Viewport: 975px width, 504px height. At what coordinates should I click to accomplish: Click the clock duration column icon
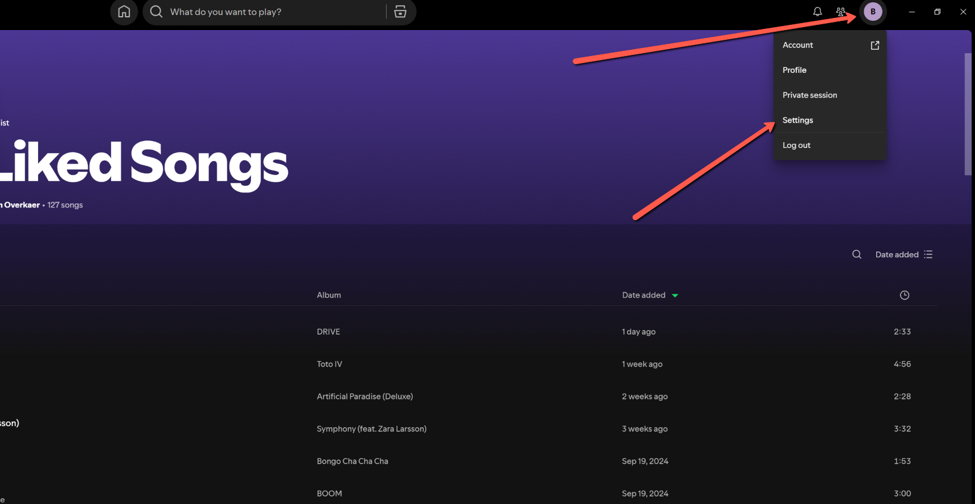(x=904, y=295)
